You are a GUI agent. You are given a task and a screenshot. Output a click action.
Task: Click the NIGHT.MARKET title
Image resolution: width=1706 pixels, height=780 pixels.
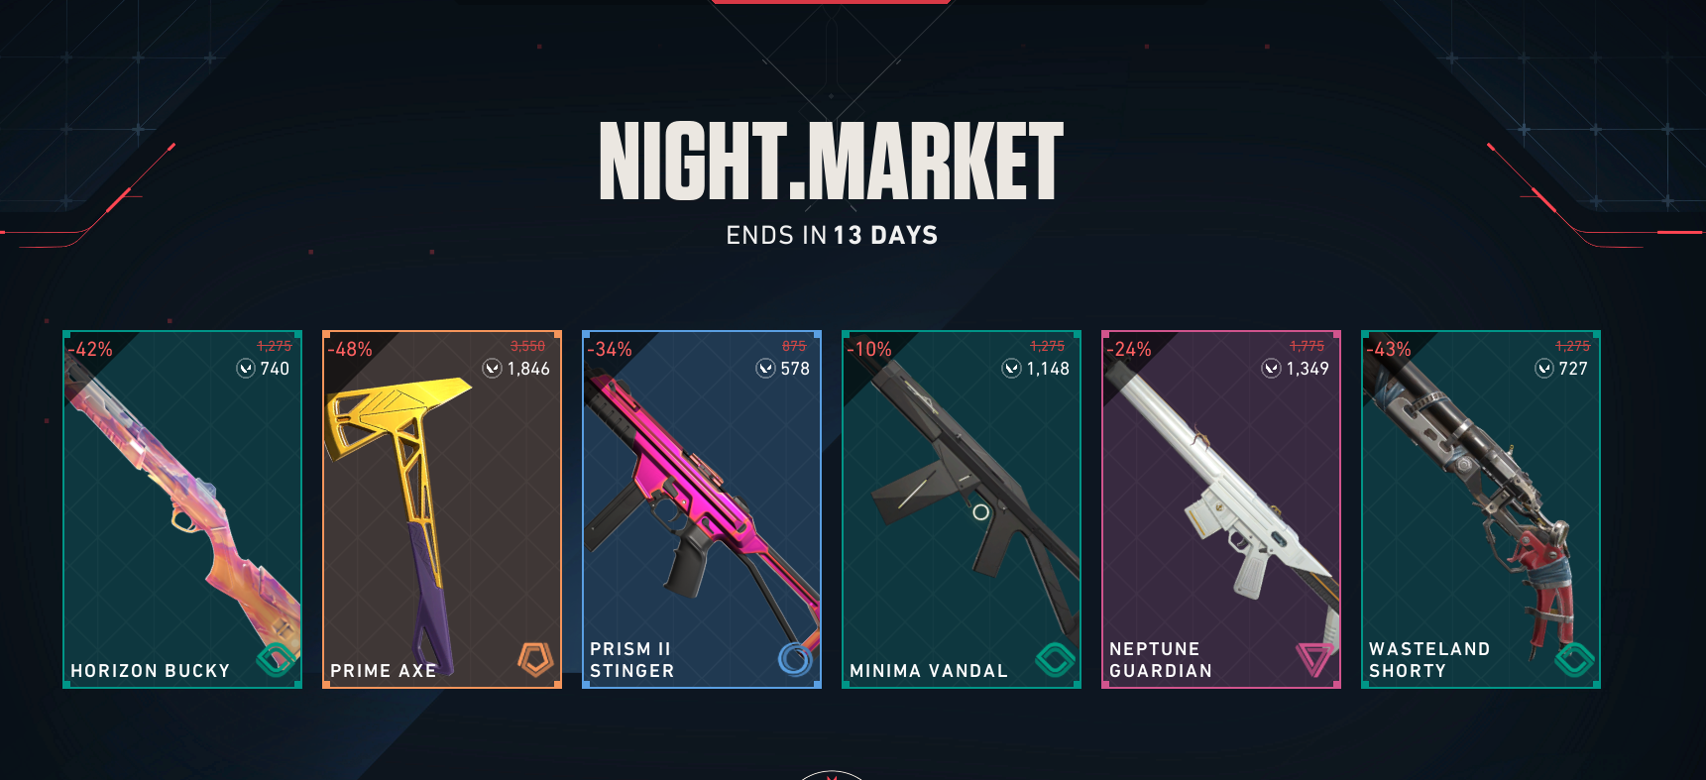coord(831,162)
